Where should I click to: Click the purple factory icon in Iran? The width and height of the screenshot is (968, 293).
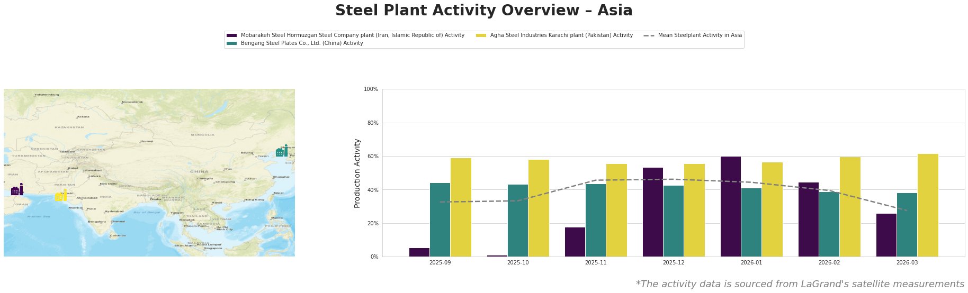click(17, 190)
